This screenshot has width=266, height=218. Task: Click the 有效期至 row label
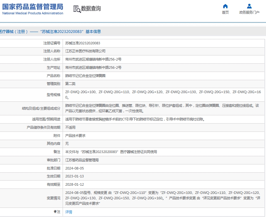tap(54, 185)
